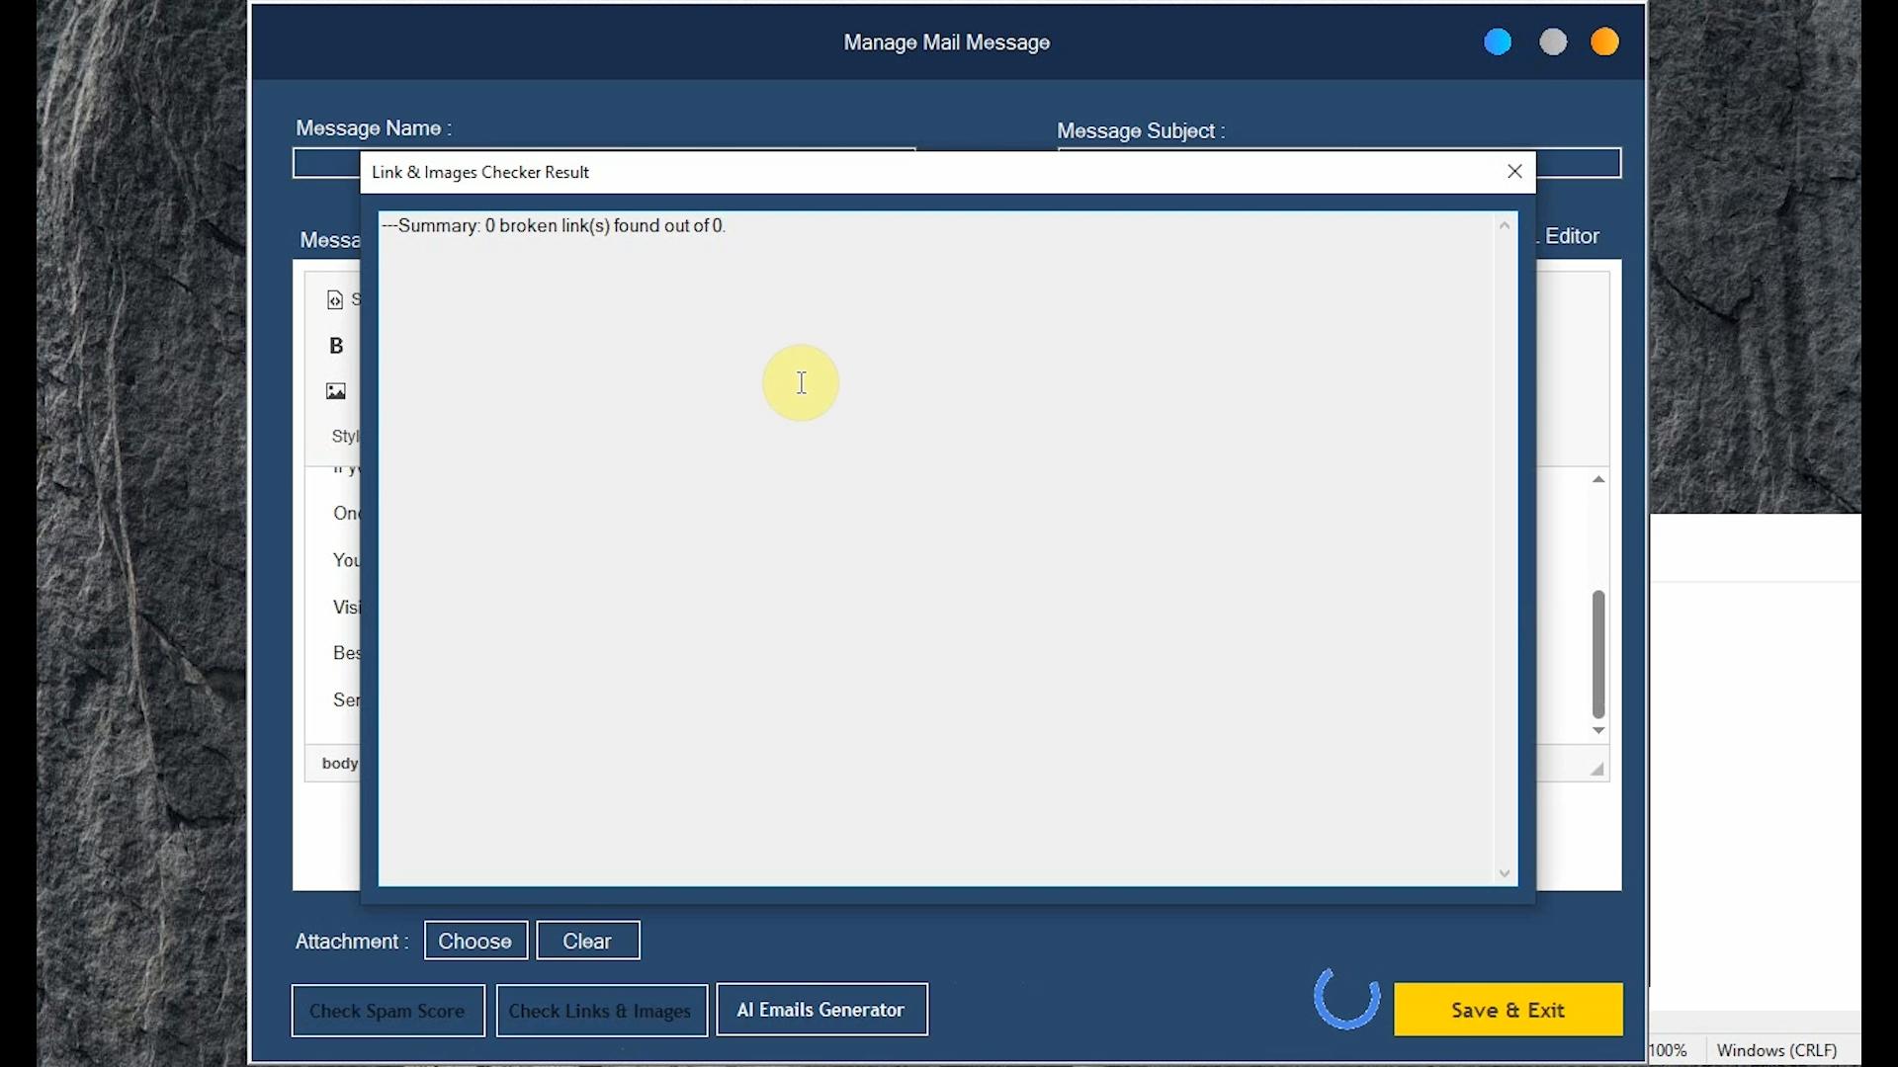Image resolution: width=1898 pixels, height=1067 pixels.
Task: Click Check Spam Score button
Action: point(388,1011)
